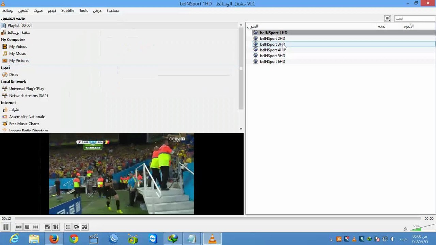Click the video preview area
The image size is (436, 245).
coord(122,174)
